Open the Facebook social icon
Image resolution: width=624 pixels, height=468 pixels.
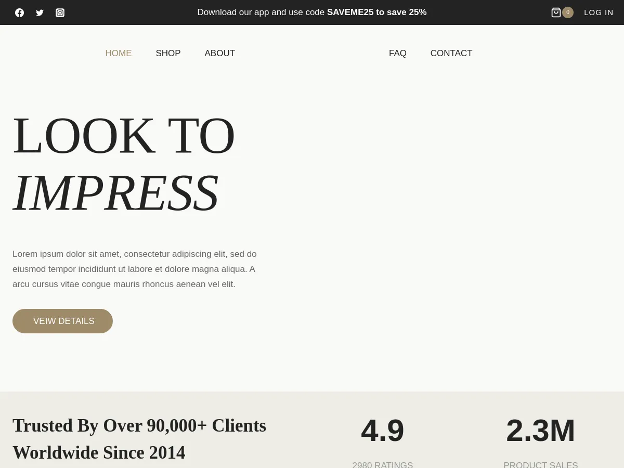tap(19, 12)
